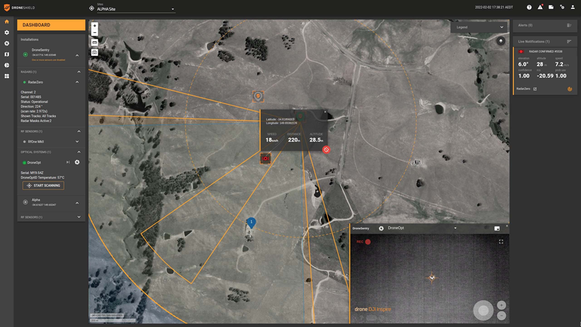Open DroneOpt camera selector dropdown in video panel
The image size is (581, 327).
click(422, 228)
